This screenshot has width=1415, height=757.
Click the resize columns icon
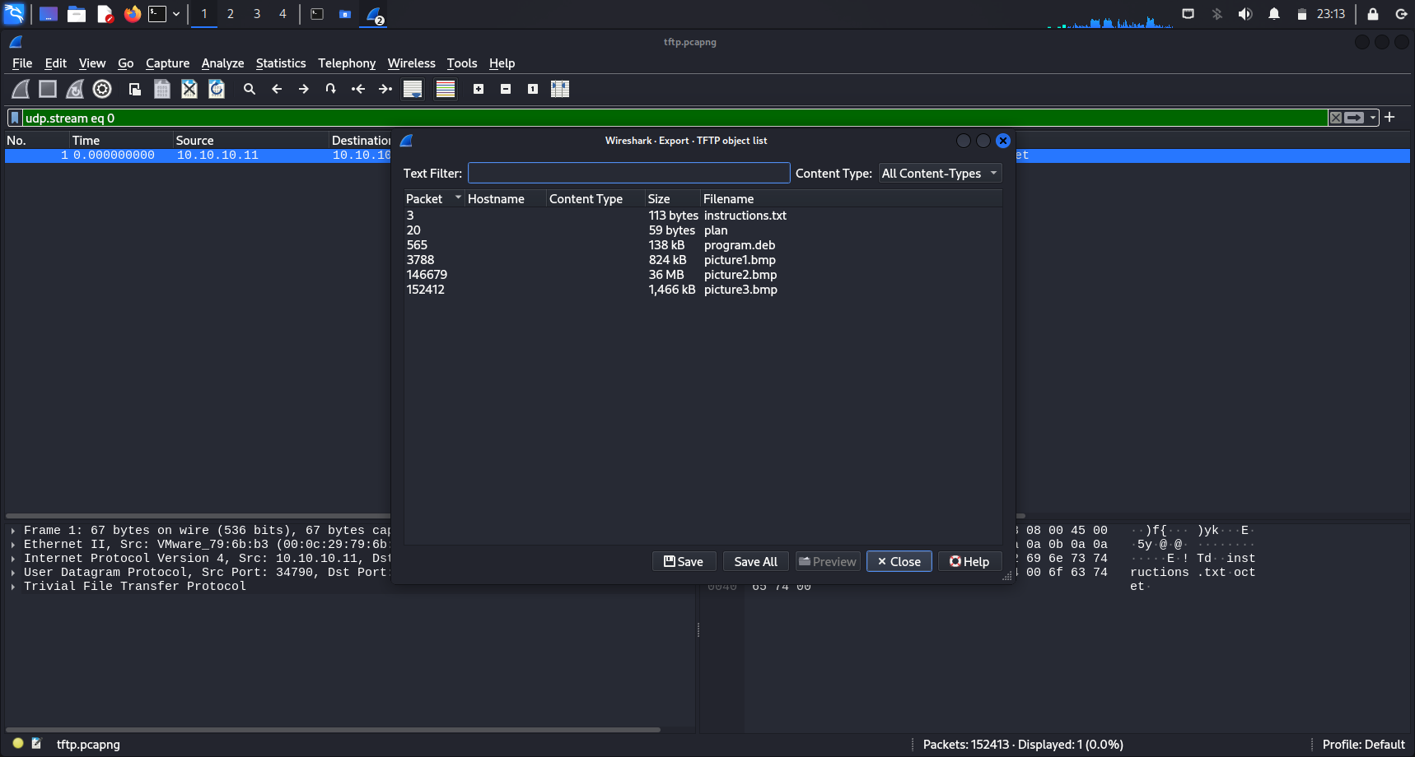coord(560,89)
